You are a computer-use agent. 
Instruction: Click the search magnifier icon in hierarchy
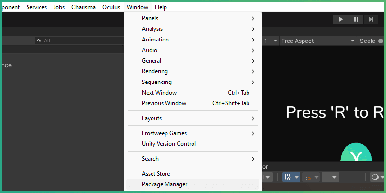coord(39,41)
